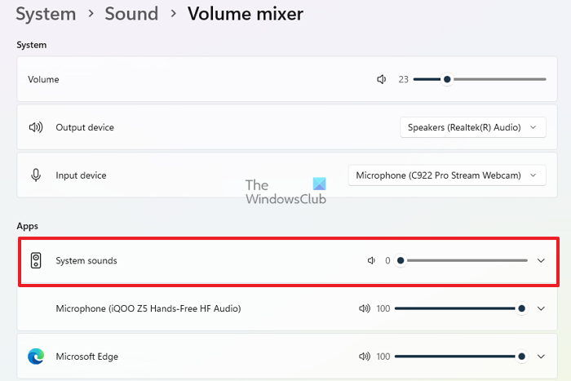Mute Microsoft Edge via its speaker icon
571x381 pixels.
click(x=365, y=357)
